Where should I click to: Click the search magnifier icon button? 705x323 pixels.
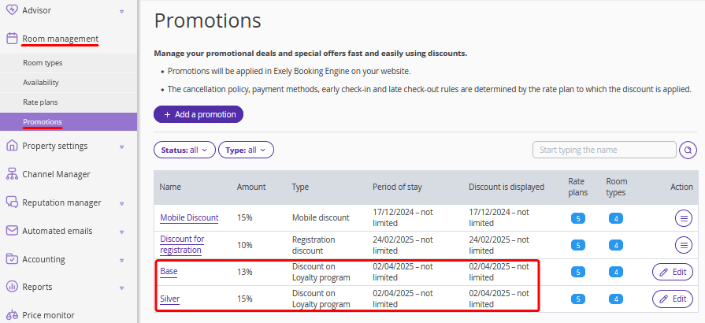688,150
